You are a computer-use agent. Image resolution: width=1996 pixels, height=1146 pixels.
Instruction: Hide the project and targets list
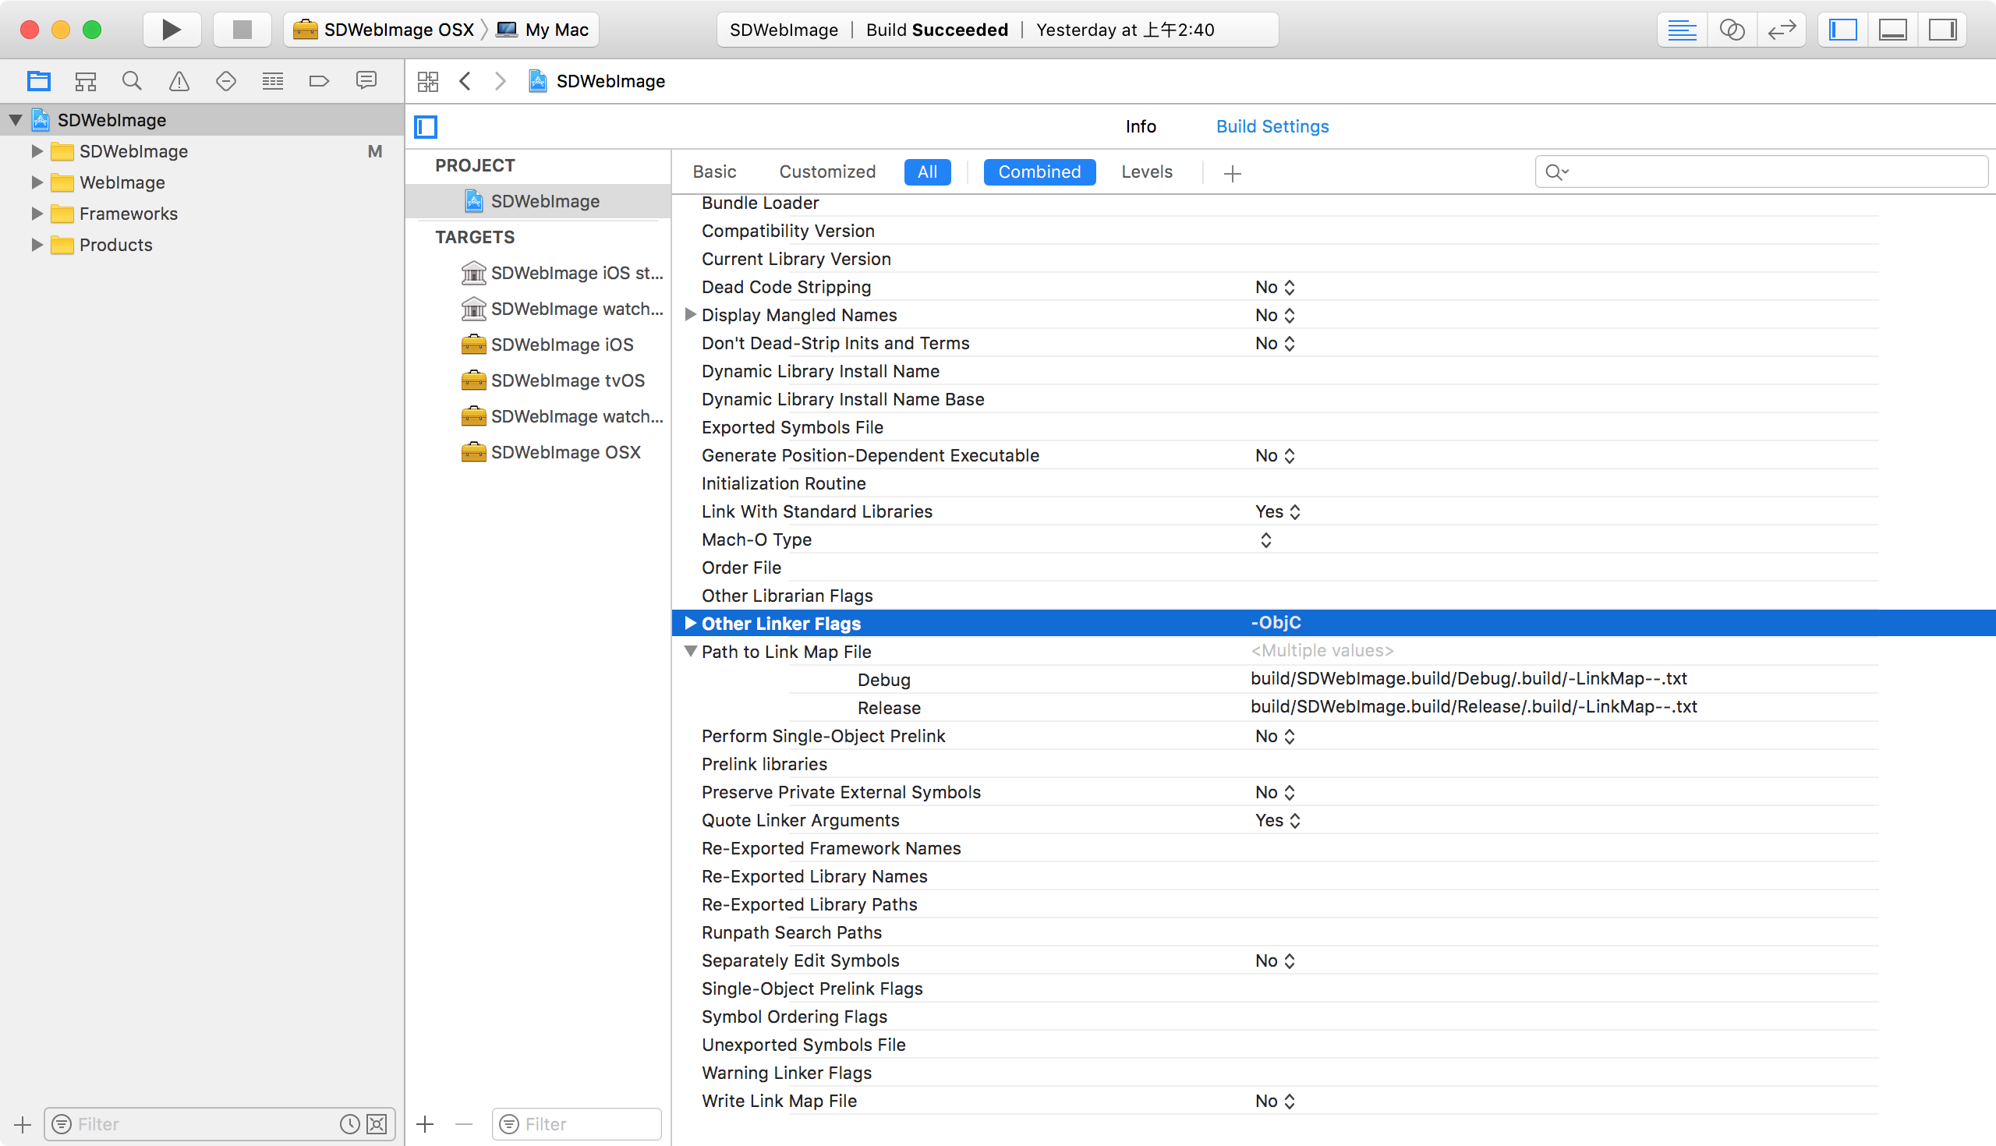pos(426,127)
